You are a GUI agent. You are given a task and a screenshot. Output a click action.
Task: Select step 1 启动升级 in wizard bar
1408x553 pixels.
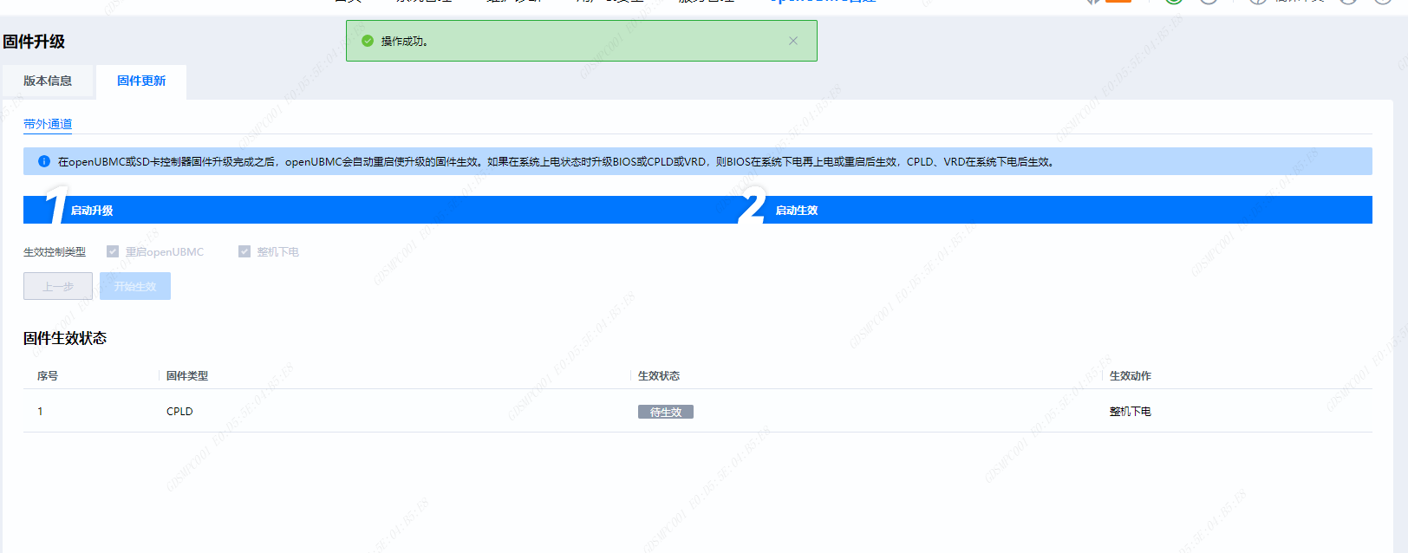click(92, 211)
